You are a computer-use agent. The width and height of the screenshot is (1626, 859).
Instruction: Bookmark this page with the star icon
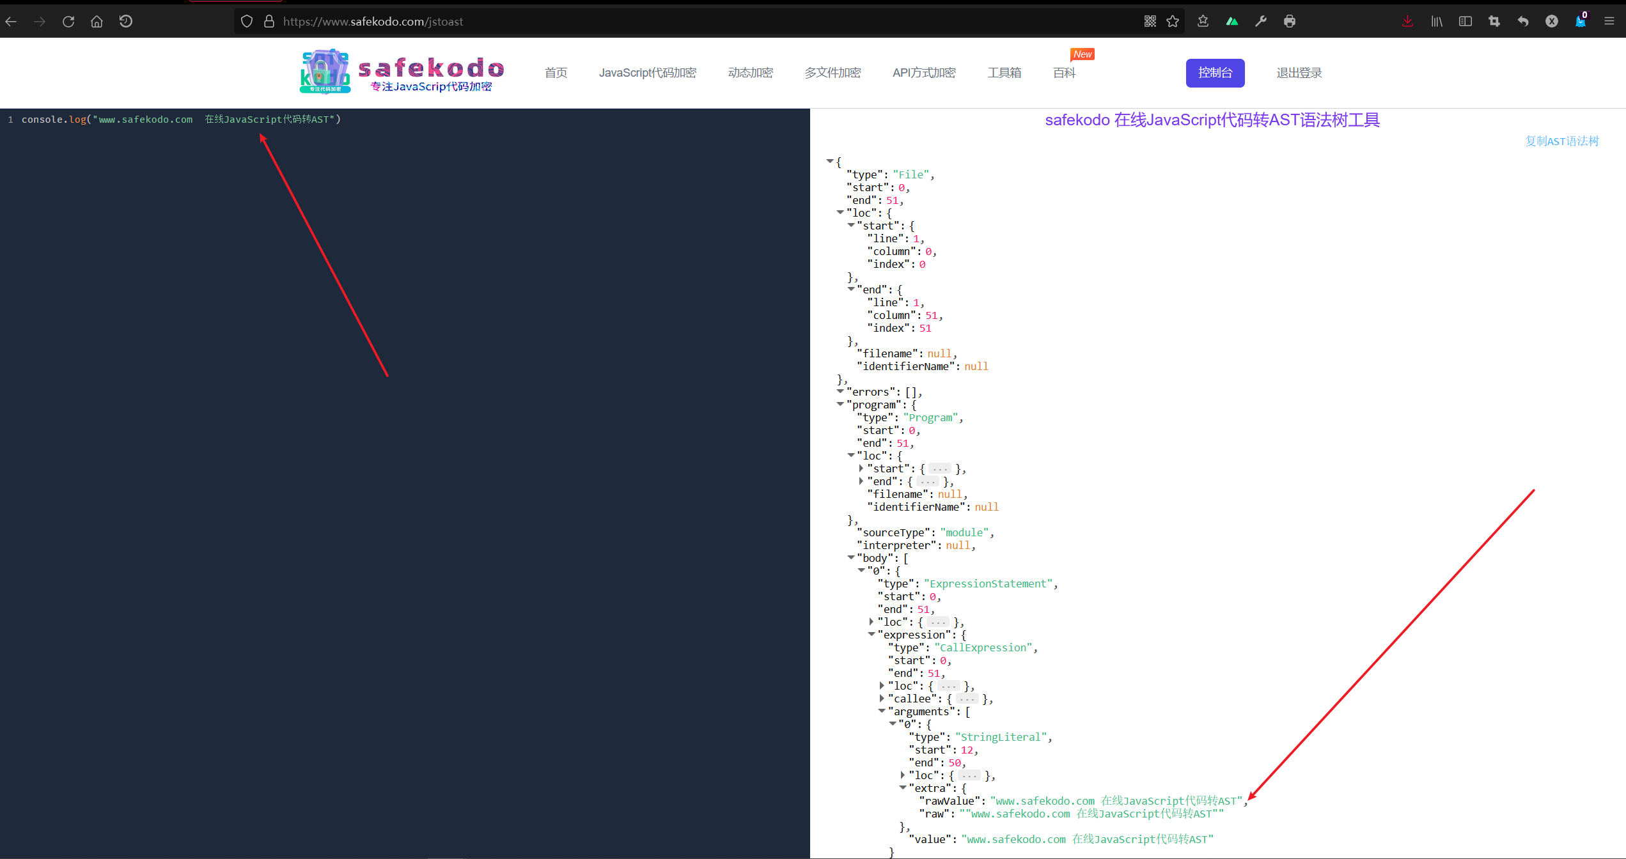tap(1173, 21)
